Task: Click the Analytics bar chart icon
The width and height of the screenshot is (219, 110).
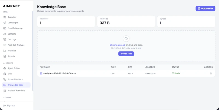Action: click(5, 51)
